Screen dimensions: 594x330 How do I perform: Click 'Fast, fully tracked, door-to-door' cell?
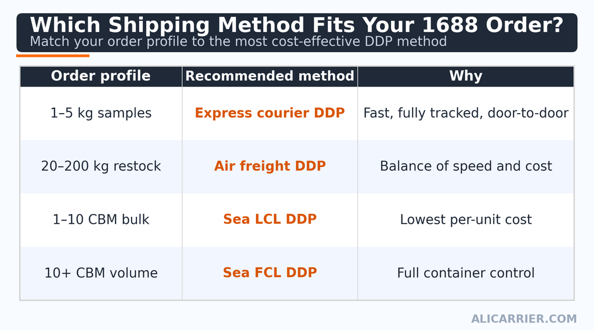[x=466, y=113]
